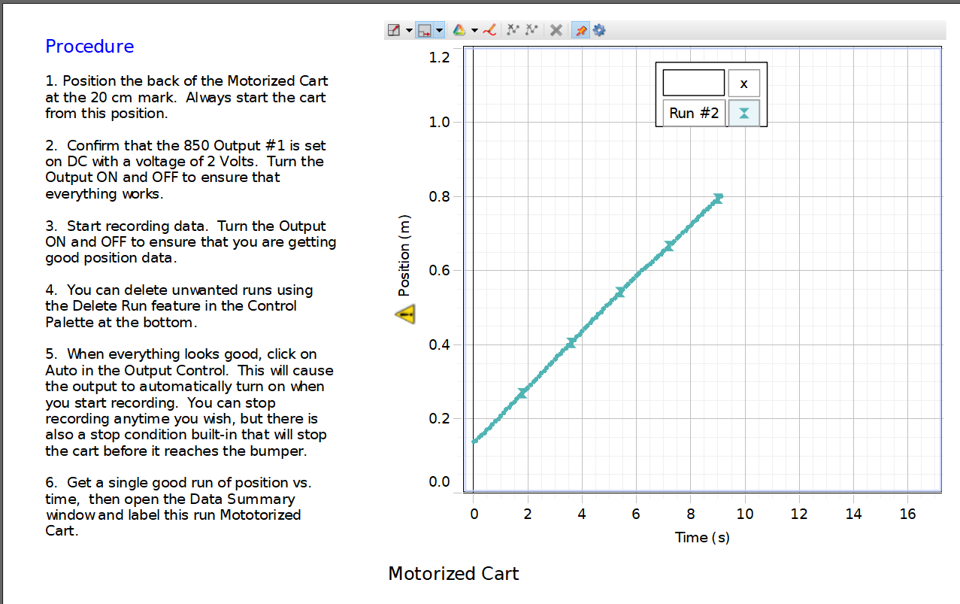This screenshot has width=960, height=604.
Task: Select the previous data point navigation icon
Action: (x=513, y=30)
